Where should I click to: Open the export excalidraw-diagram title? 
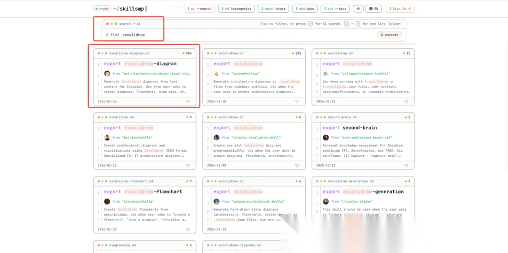pyautogui.click(x=140, y=64)
